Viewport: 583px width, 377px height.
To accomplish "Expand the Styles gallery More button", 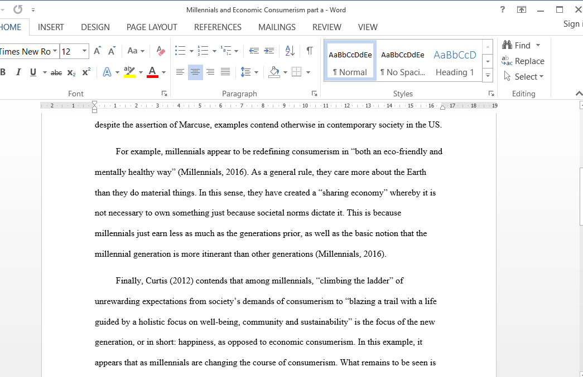I will tap(488, 75).
